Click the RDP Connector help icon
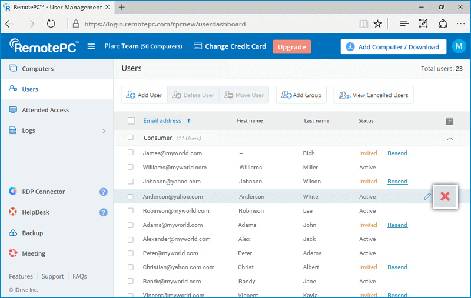 (104, 192)
